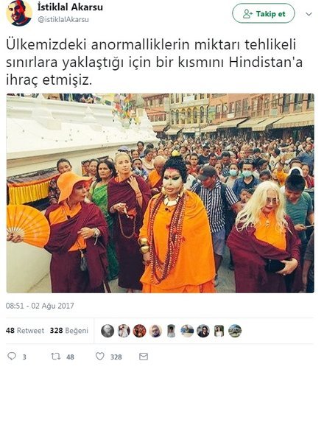Image resolution: width=324 pixels, height=442 pixels.
Task: Retweet using the arrows icon
Action: [55, 357]
